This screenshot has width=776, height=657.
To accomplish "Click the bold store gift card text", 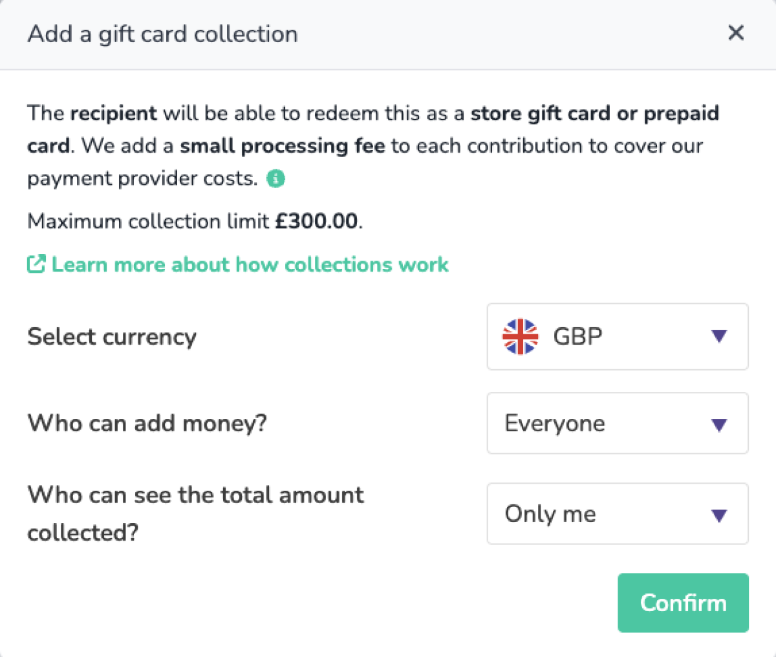I will click(x=540, y=113).
